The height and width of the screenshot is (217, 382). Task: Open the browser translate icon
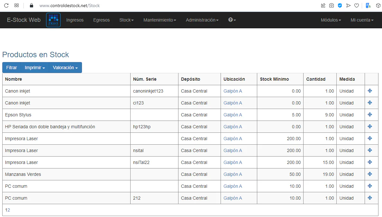click(x=368, y=5)
